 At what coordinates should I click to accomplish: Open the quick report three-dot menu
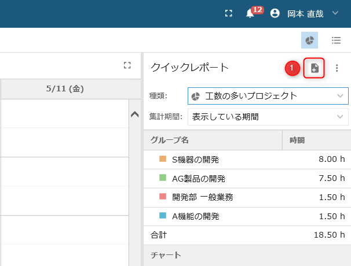point(337,68)
